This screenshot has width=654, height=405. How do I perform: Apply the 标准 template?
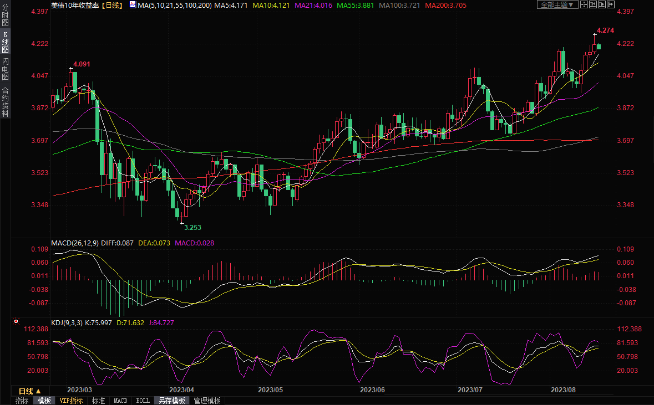tap(99, 401)
